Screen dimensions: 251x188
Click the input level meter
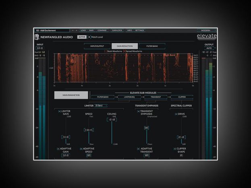[42, 108]
